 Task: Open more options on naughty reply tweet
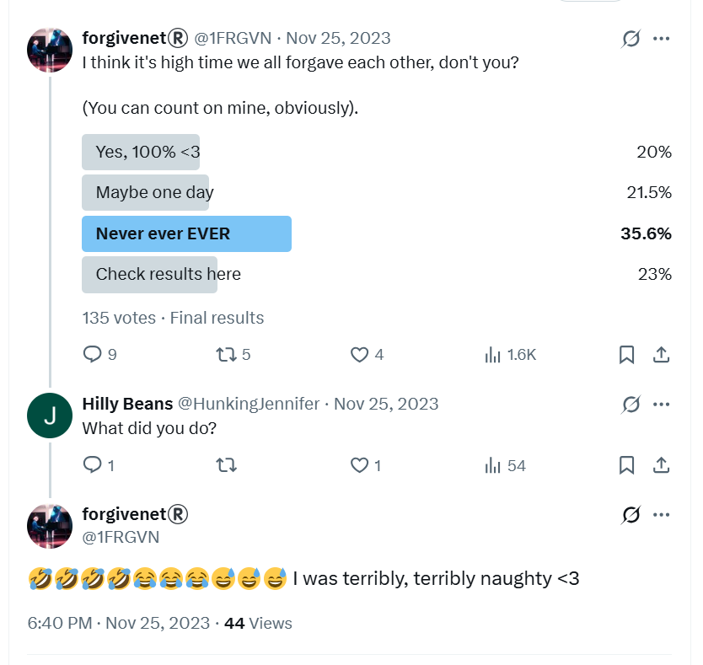[x=662, y=515]
